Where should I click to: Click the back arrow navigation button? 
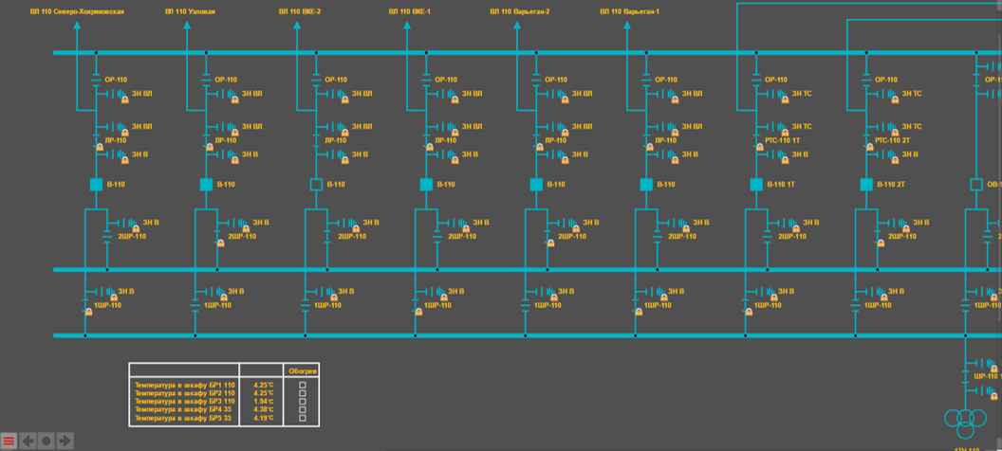[28, 441]
